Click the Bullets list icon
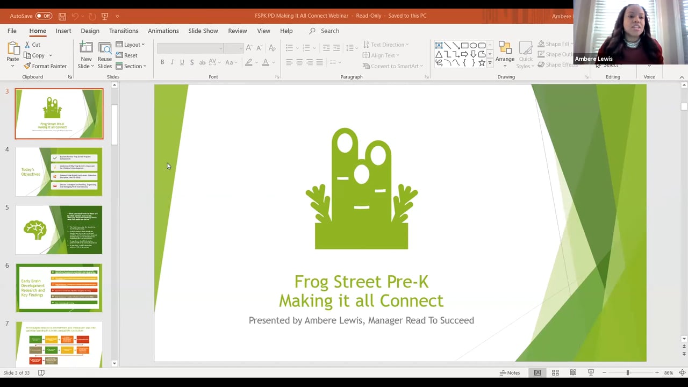 point(289,48)
